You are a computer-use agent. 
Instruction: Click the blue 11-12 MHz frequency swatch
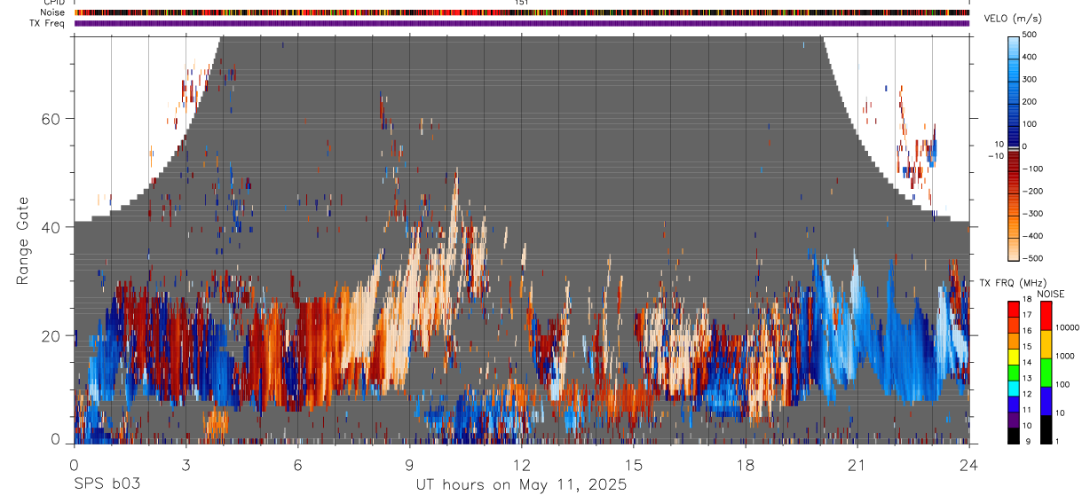coord(1015,404)
